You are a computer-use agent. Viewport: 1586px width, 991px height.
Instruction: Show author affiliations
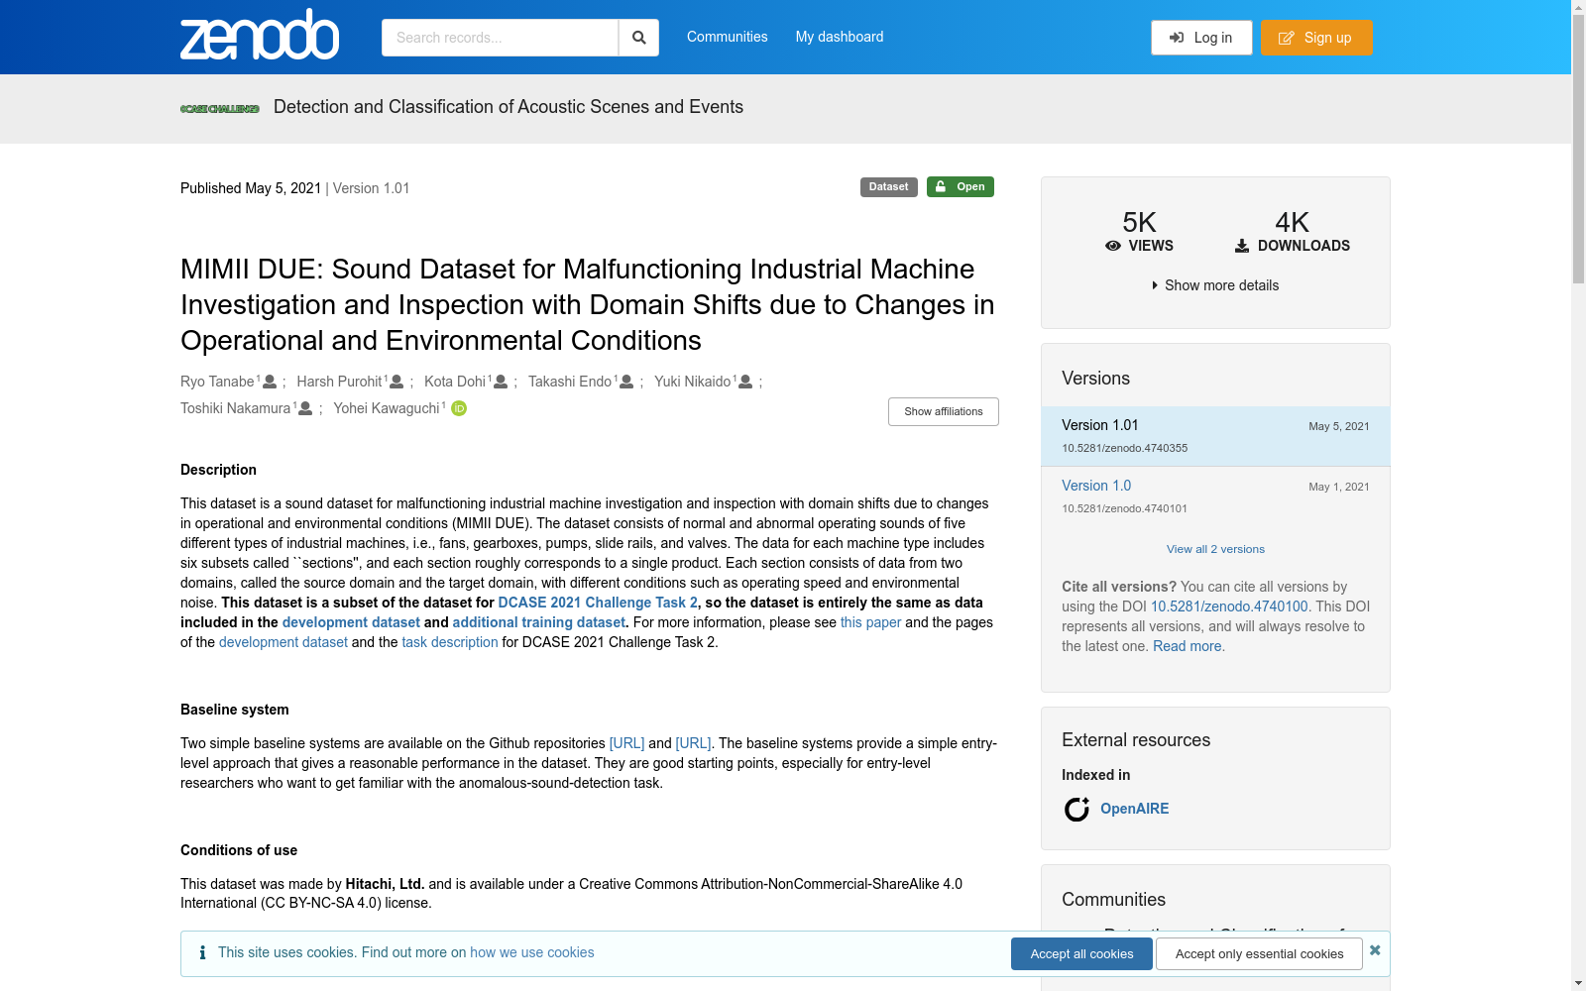[x=943, y=411]
